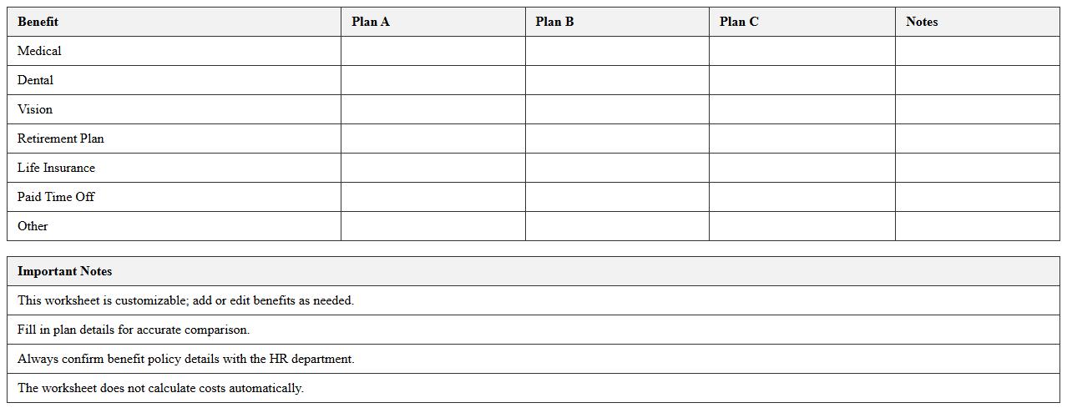Select the Life Insurance benefit label
Viewport: 1067px width, 418px height.
(57, 168)
